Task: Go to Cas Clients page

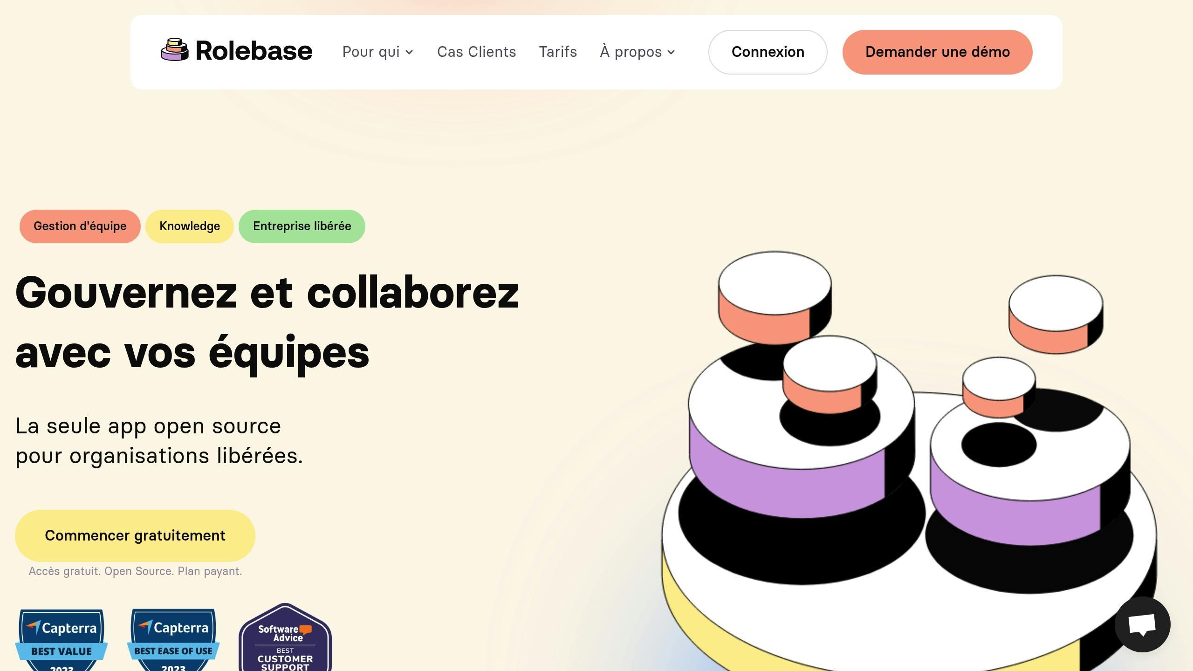Action: (x=476, y=52)
